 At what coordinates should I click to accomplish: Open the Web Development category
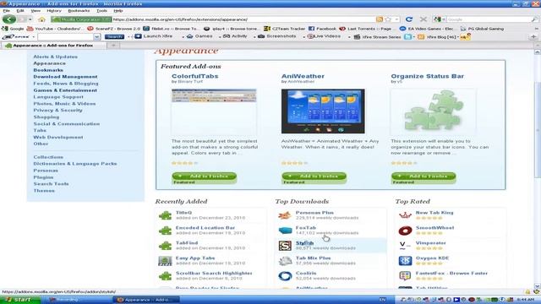click(x=58, y=137)
